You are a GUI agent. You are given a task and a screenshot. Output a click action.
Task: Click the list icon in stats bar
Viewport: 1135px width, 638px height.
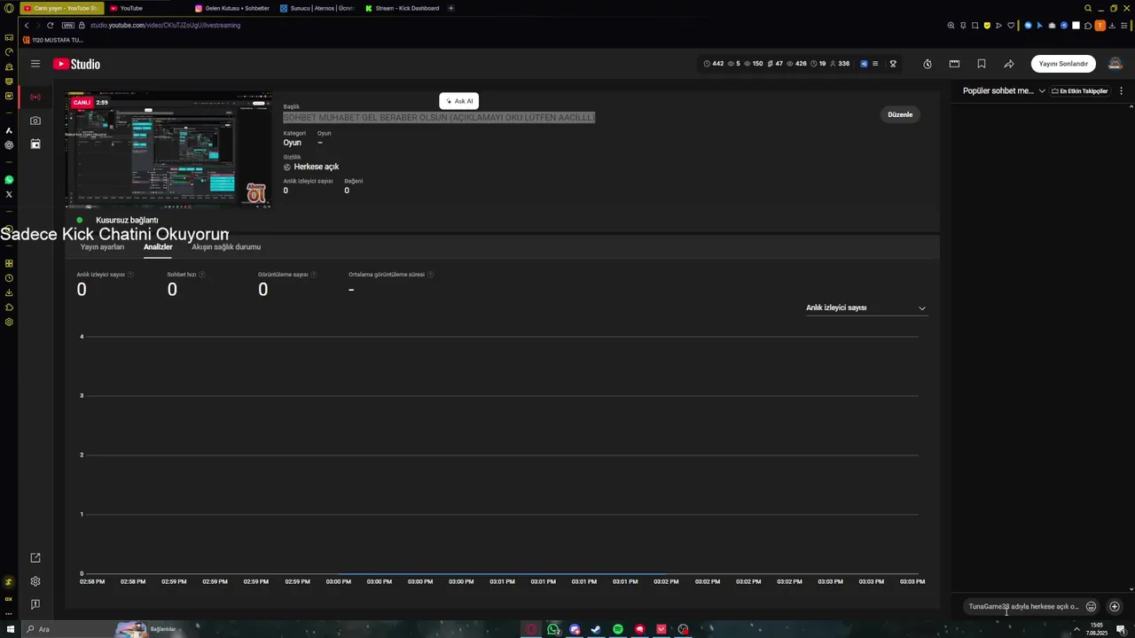(x=875, y=64)
